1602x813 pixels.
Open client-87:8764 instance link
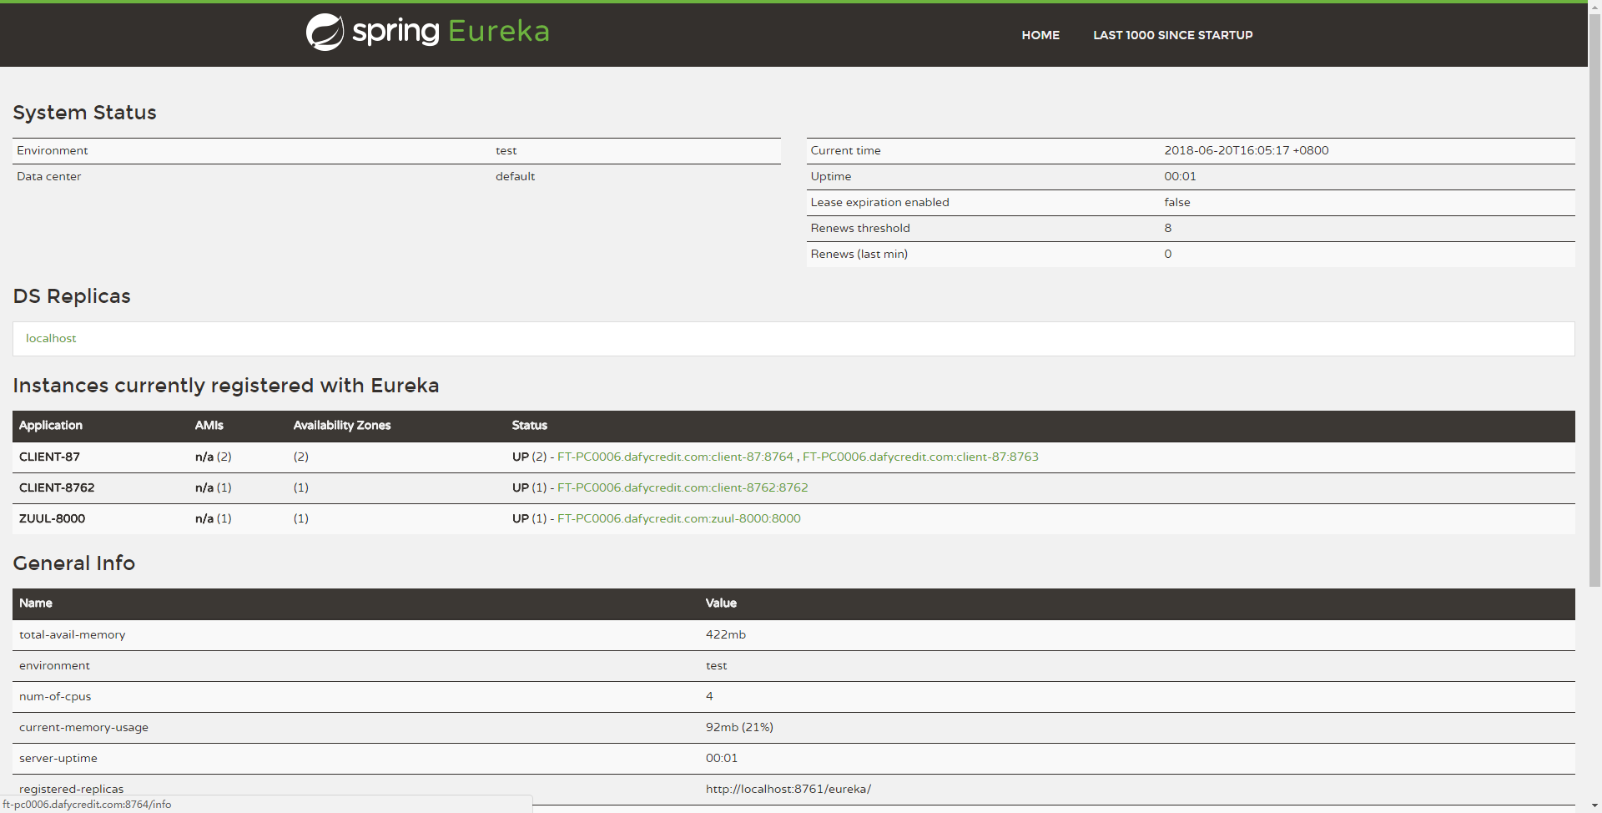tap(675, 457)
